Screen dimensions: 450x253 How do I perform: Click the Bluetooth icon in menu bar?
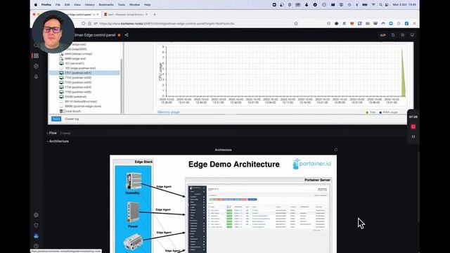(357, 5)
